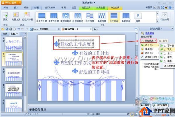Open 切换效果 transition effect settings
Image resolution: width=175 pixels, height=117 pixels.
coord(164,16)
